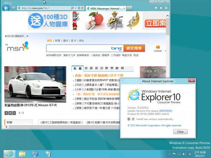Image resolution: width=211 pixels, height=158 pixels.
Task: Open a new blank tab
Action: click(129, 9)
